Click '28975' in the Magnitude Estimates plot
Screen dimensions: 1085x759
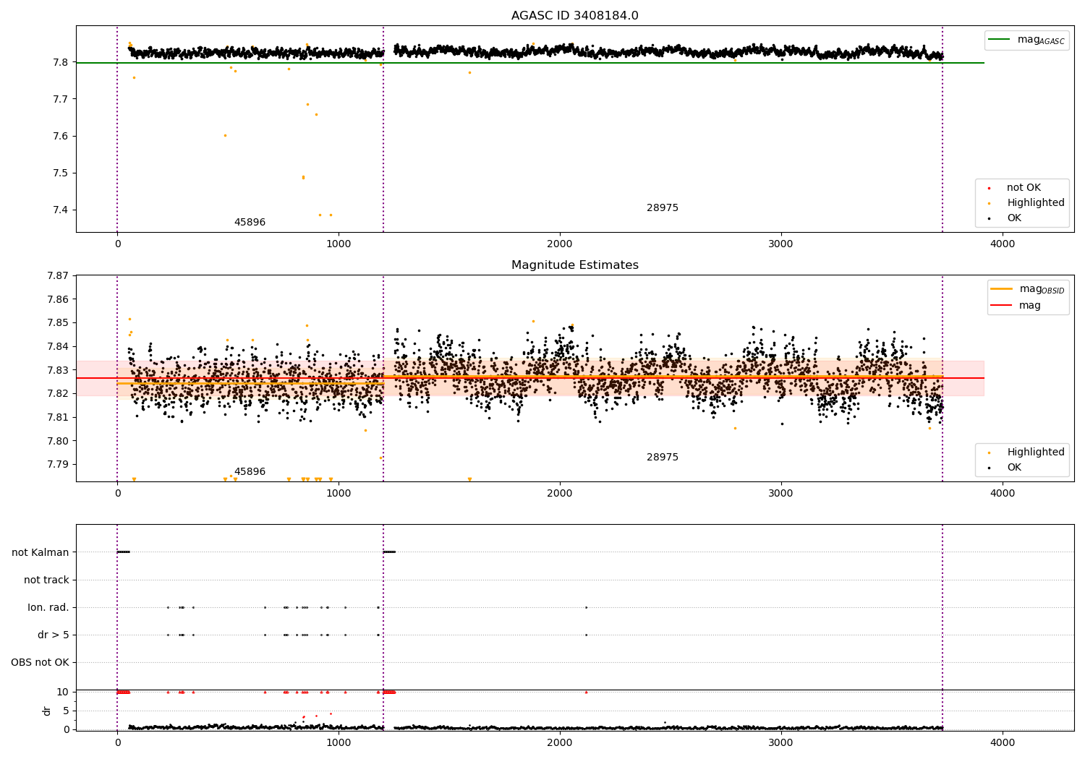pyautogui.click(x=663, y=458)
